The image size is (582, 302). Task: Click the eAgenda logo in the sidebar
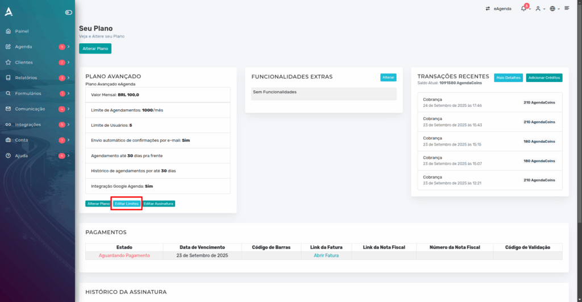pyautogui.click(x=9, y=11)
